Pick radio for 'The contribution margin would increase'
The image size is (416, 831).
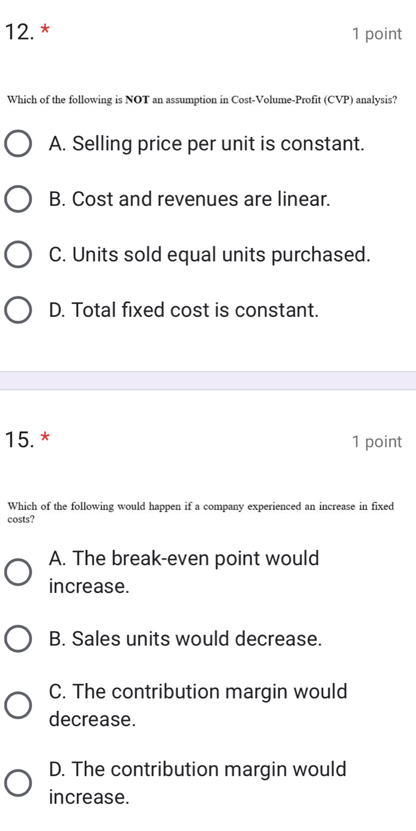(18, 782)
